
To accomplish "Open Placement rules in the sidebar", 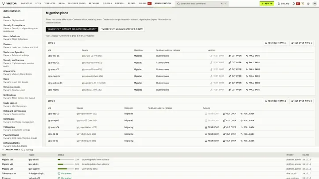I will [x=20, y=137].
